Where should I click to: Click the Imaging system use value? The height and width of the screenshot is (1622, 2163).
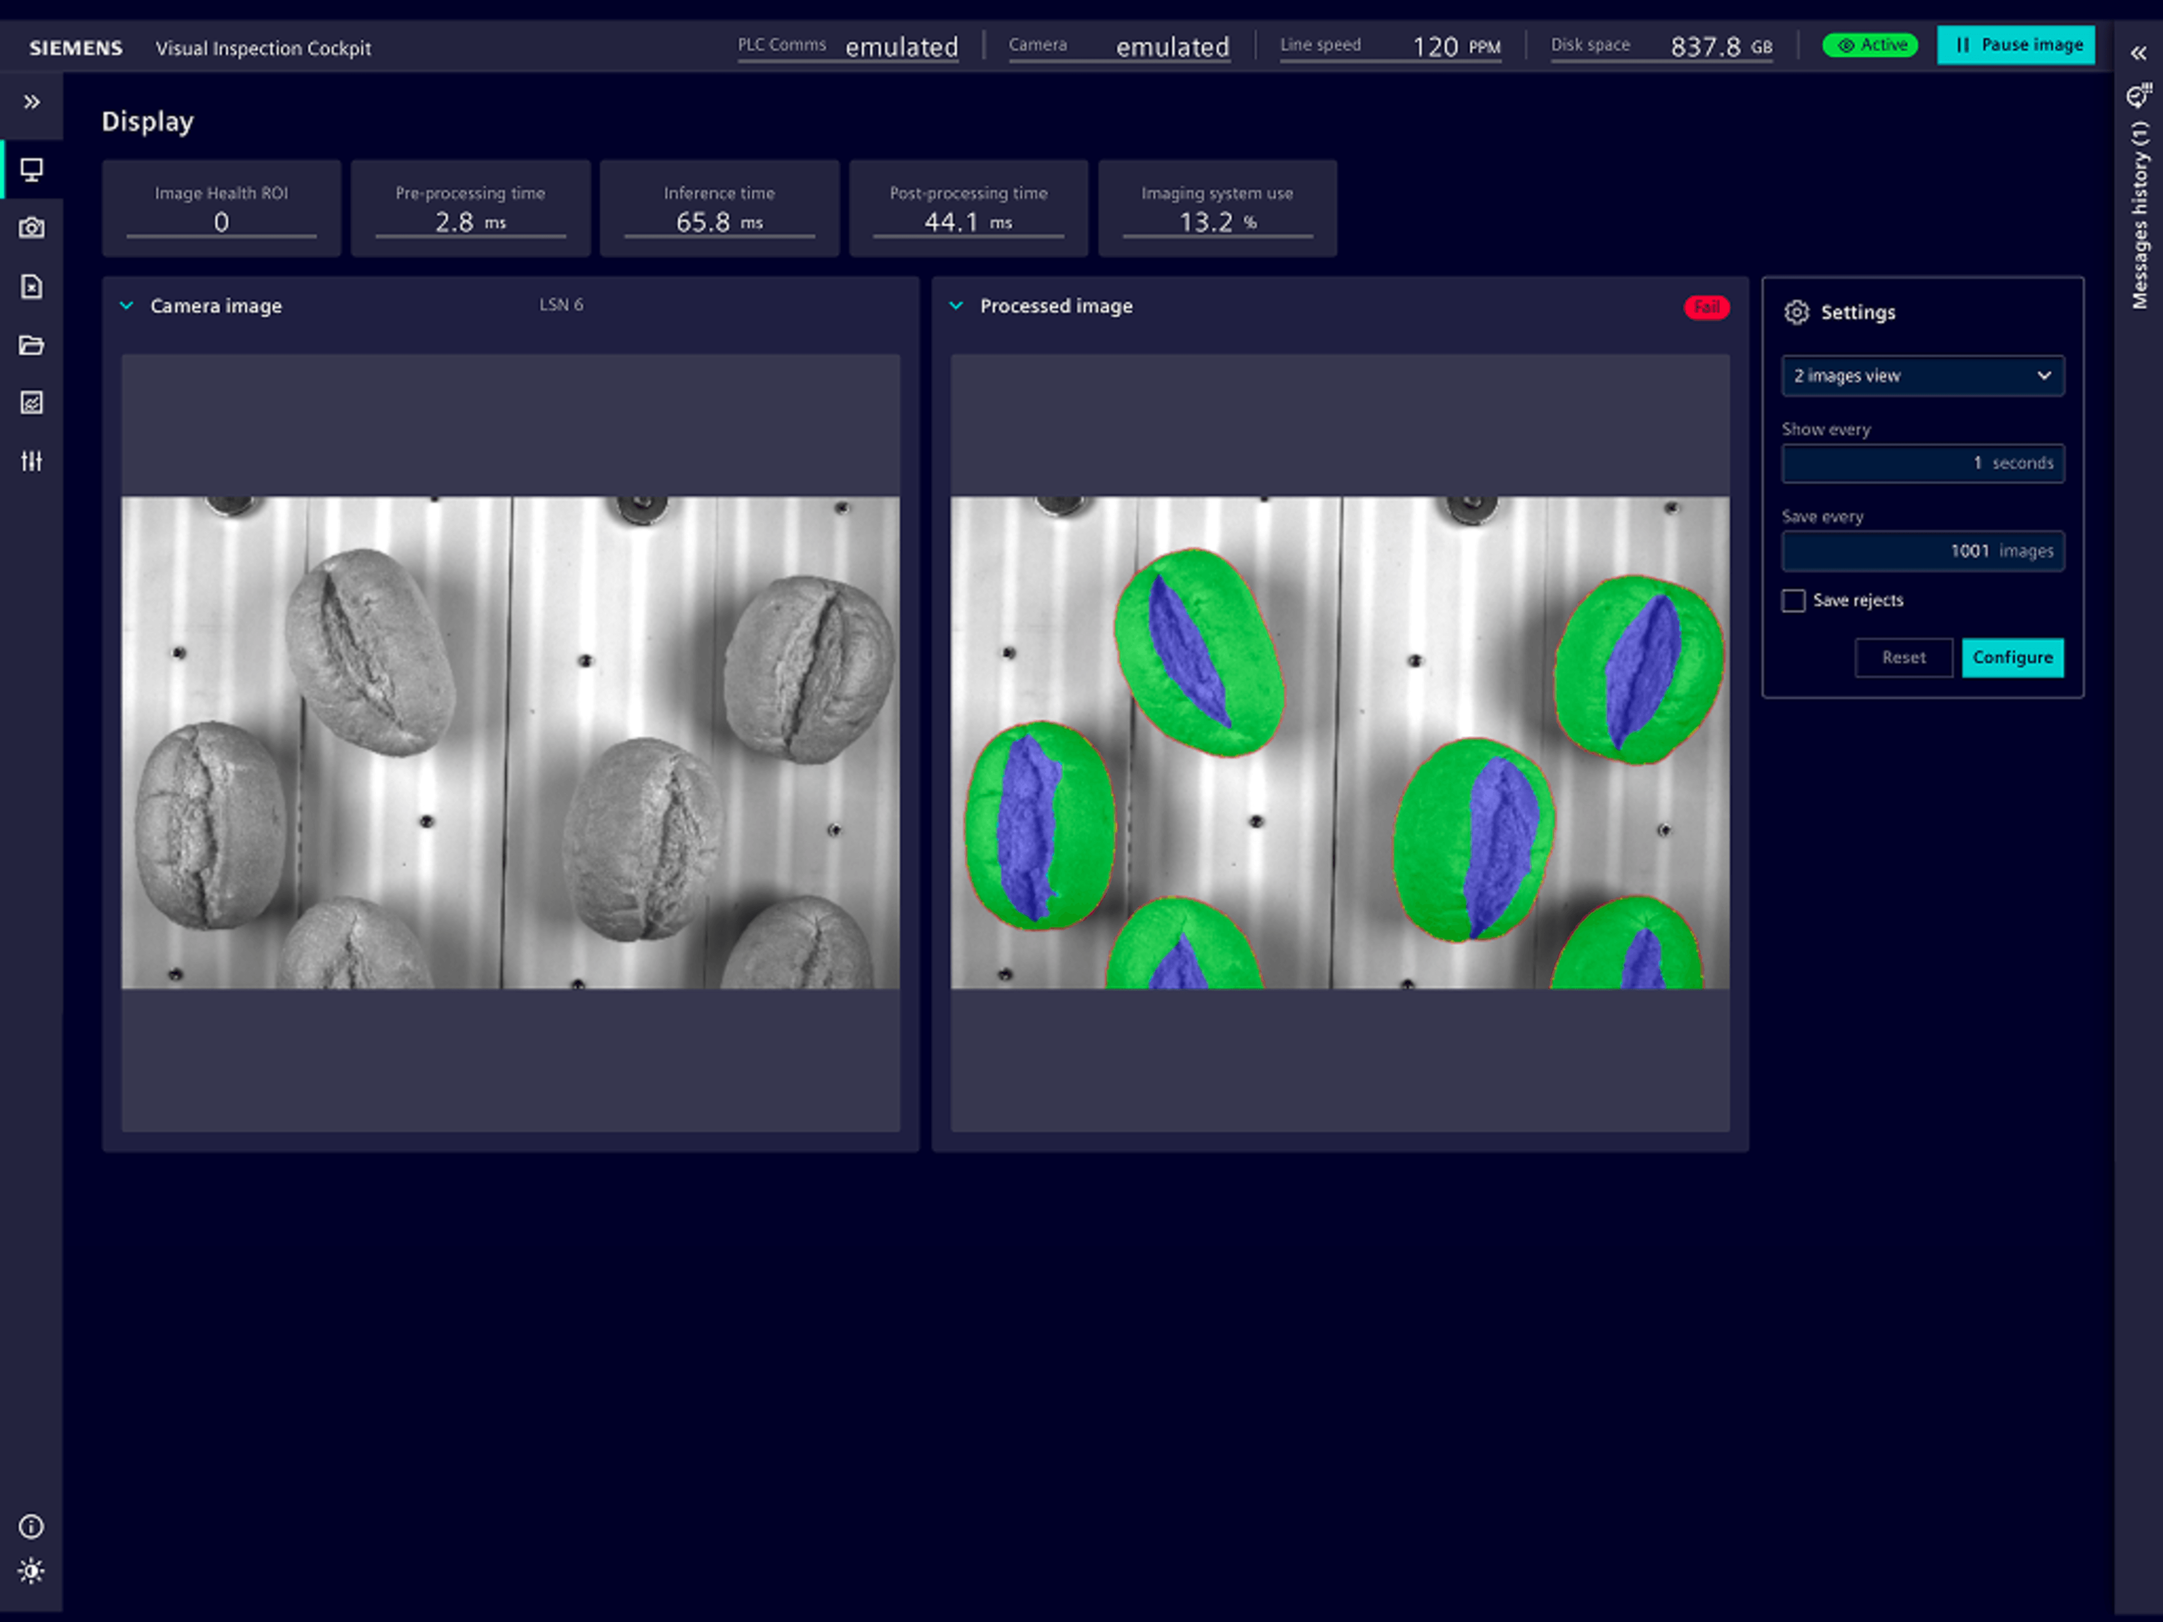tap(1217, 223)
